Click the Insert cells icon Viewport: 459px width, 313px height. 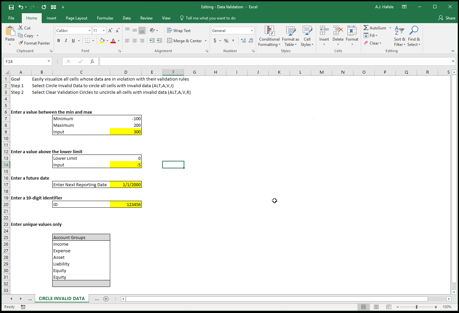coord(324,31)
